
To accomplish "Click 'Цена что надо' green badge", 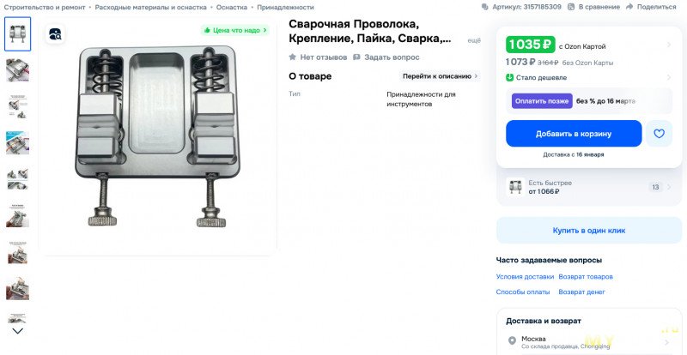I will pos(234,30).
